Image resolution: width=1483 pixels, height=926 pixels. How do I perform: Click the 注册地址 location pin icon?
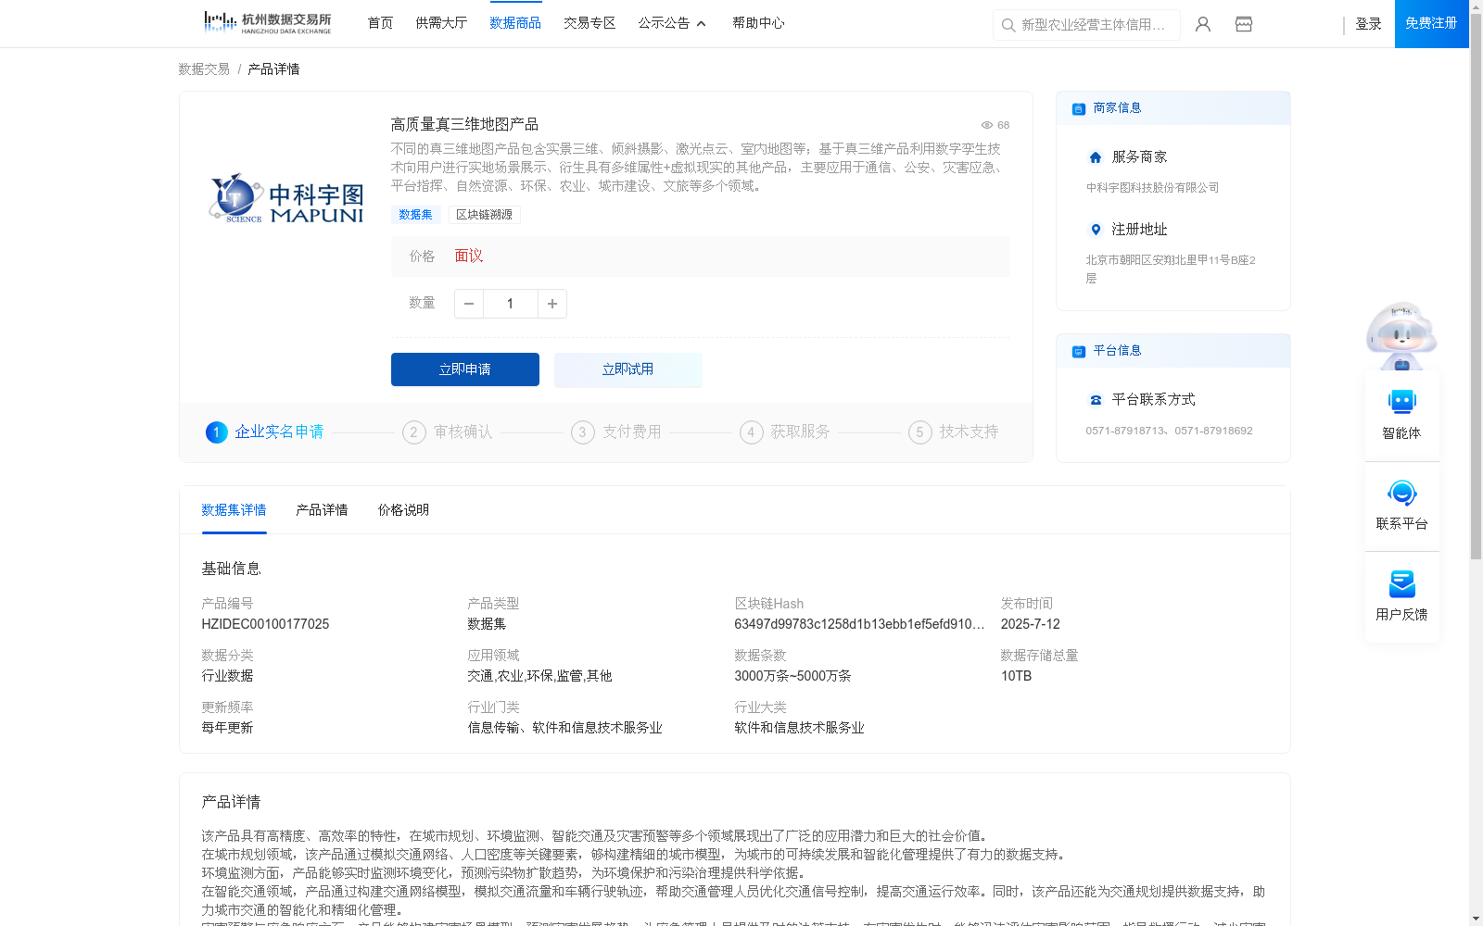1096,230
